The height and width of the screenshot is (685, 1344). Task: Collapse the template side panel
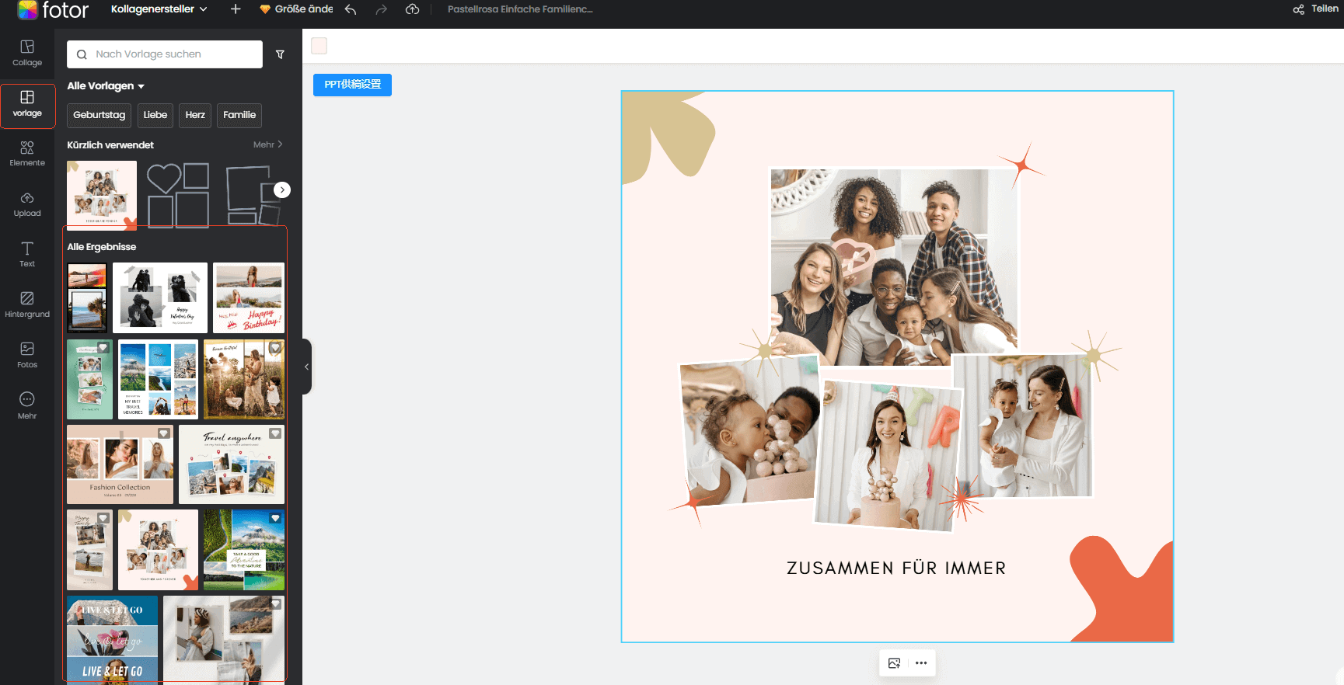307,367
